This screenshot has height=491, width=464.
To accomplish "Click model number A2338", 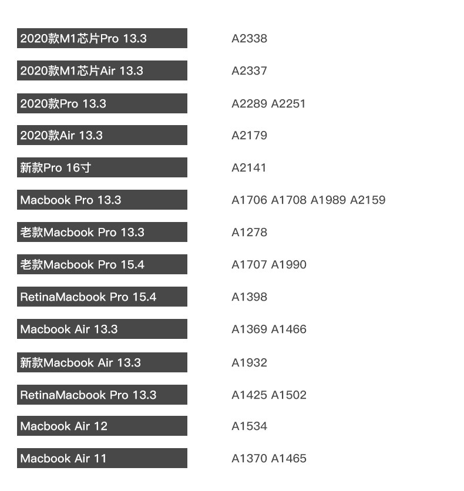I will 249,39.
